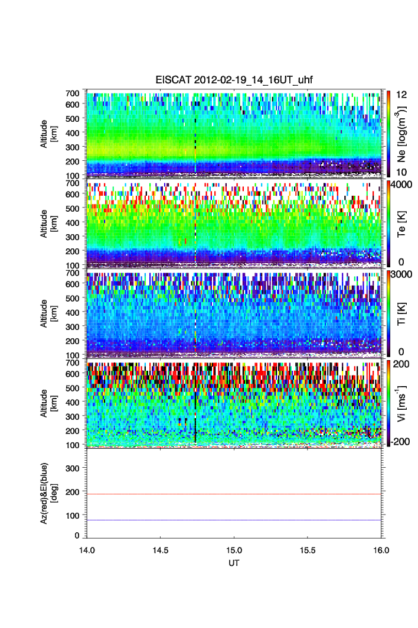
Task: Click the EISCAT 2012-02-19 plot title
Action: tap(234, 80)
